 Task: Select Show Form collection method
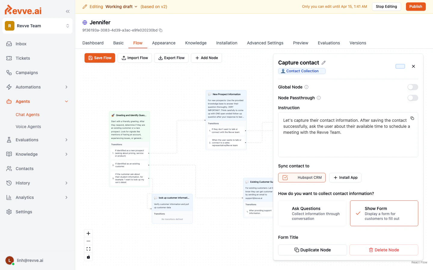(x=384, y=213)
